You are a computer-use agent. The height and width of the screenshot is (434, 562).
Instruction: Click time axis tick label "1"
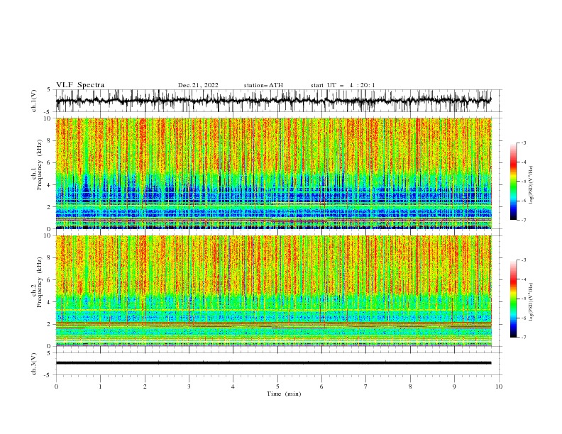pyautogui.click(x=100, y=386)
